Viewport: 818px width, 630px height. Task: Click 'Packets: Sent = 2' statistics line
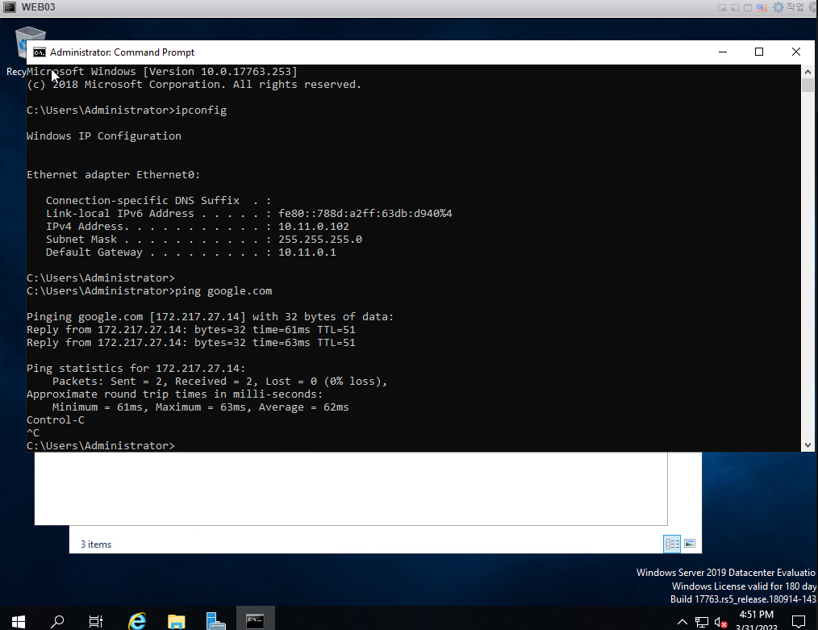point(219,382)
